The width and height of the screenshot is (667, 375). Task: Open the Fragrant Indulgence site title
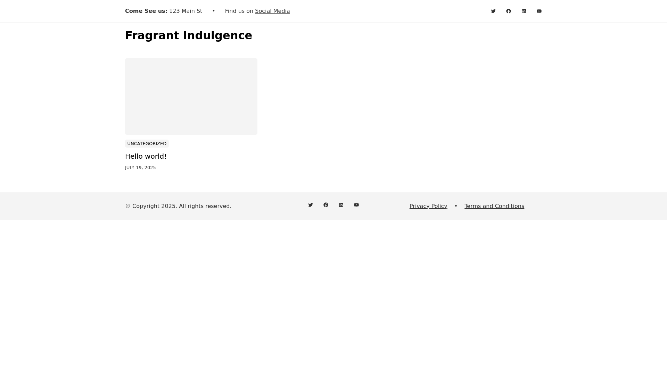click(x=189, y=35)
